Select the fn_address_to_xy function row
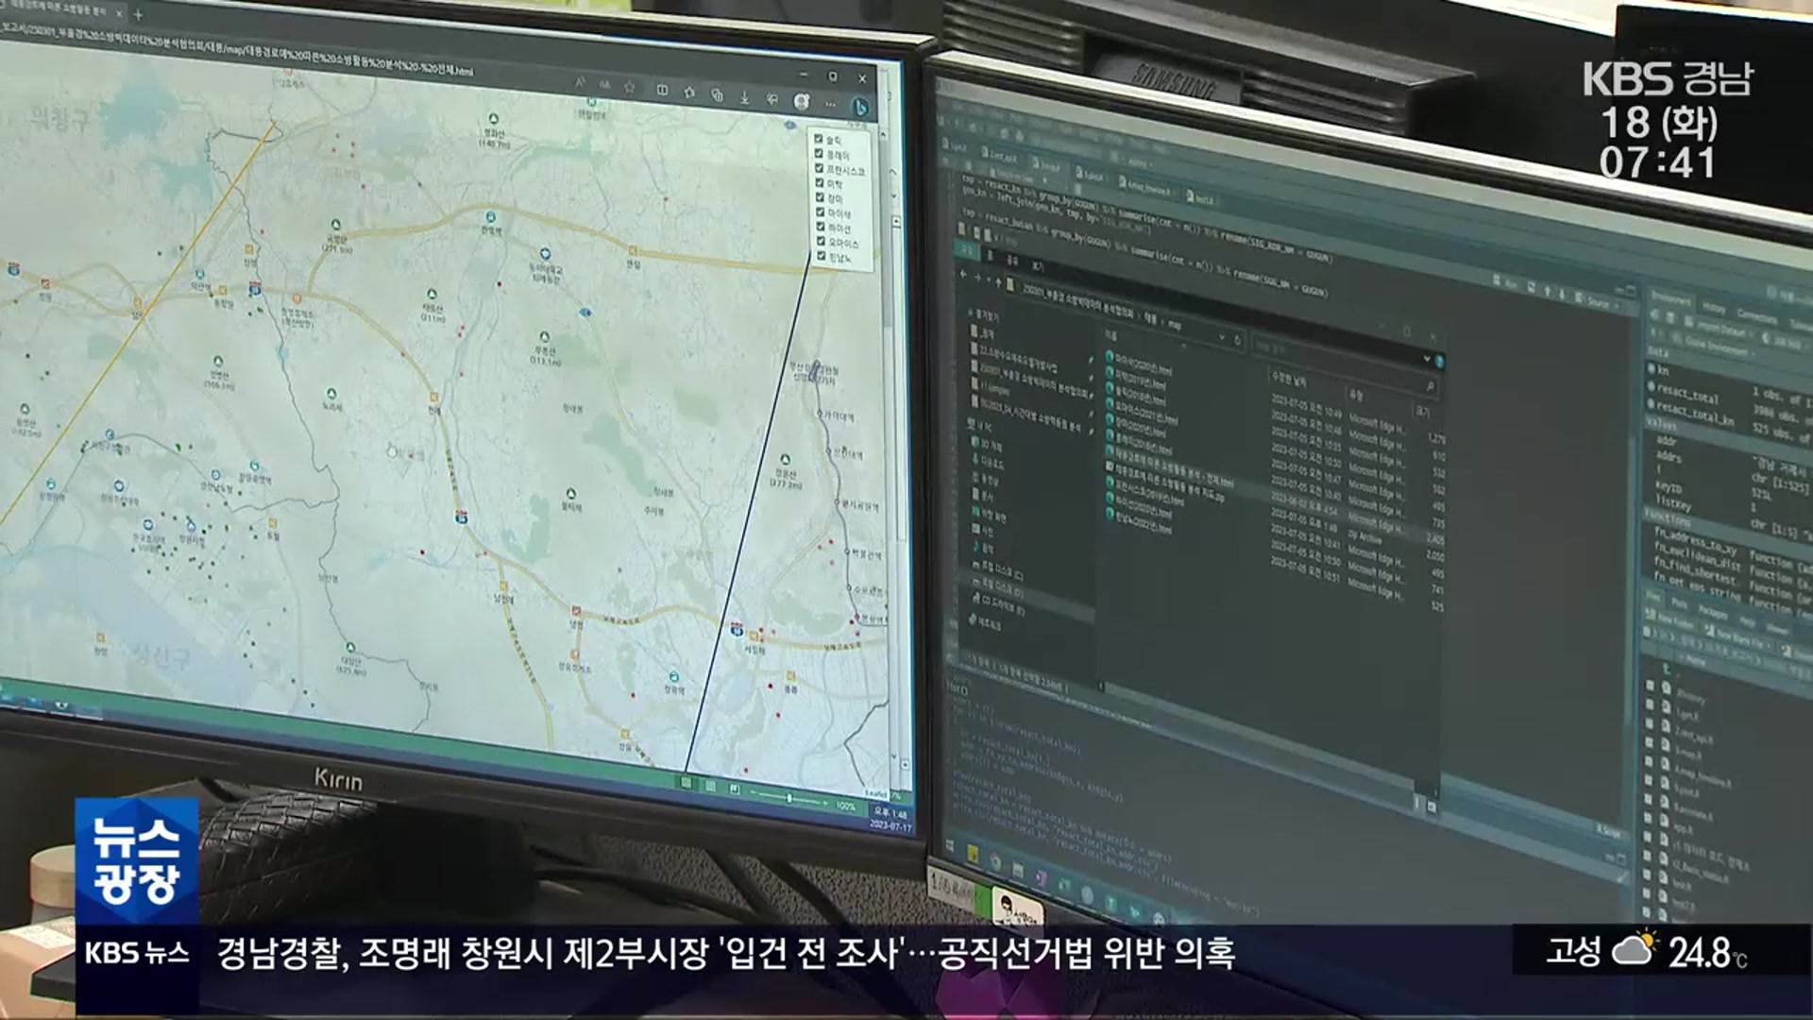 [1731, 552]
